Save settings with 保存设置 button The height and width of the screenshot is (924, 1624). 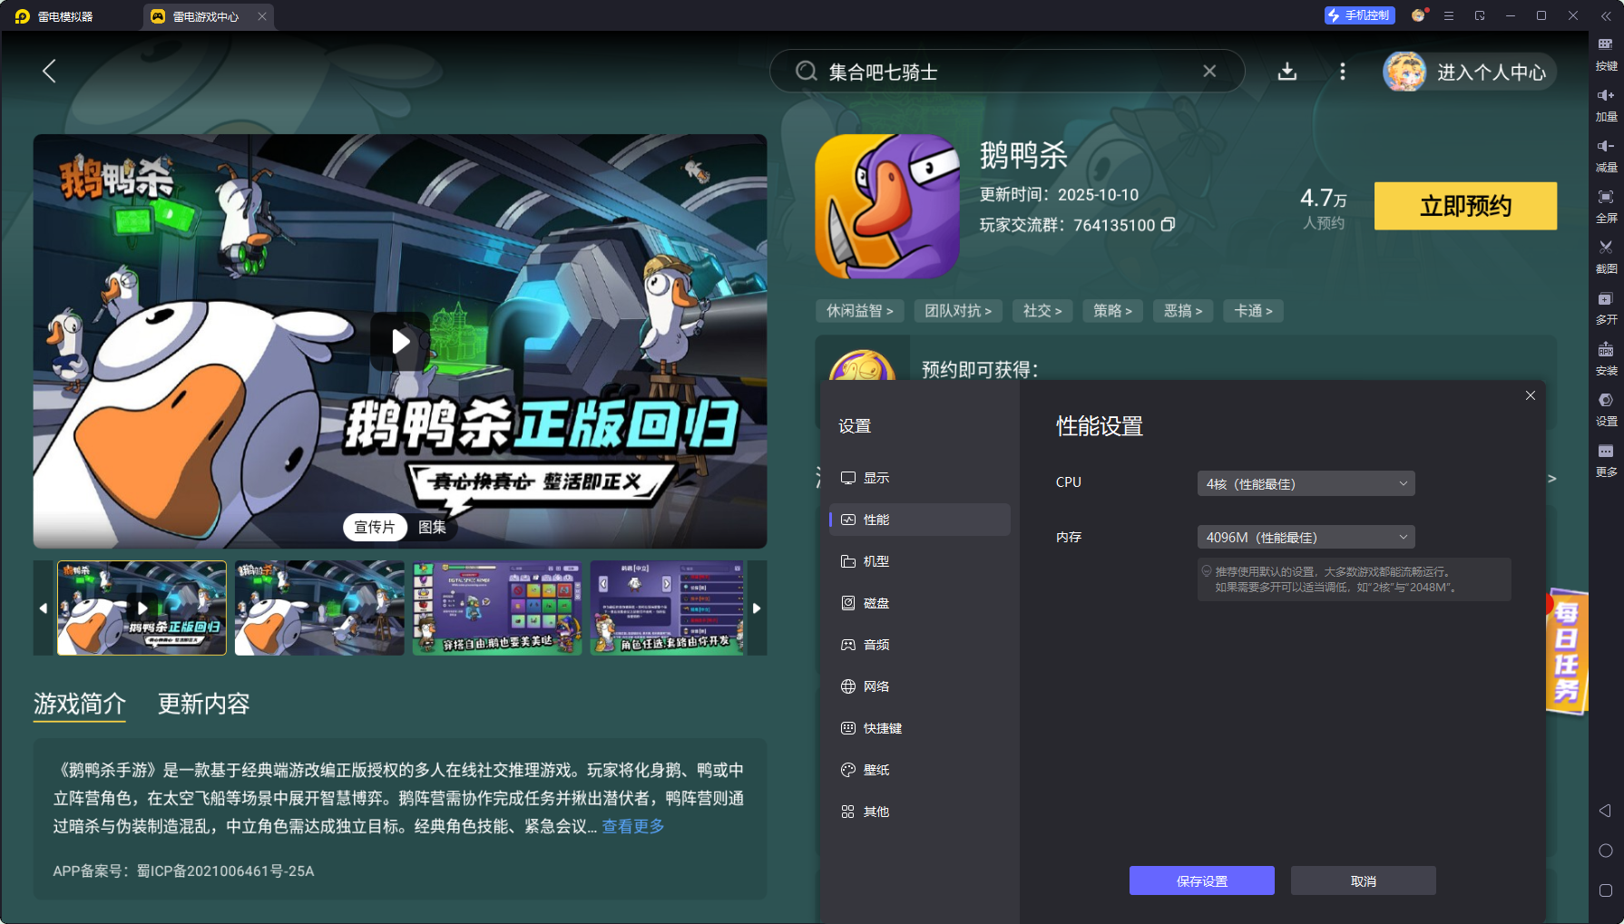click(x=1201, y=880)
